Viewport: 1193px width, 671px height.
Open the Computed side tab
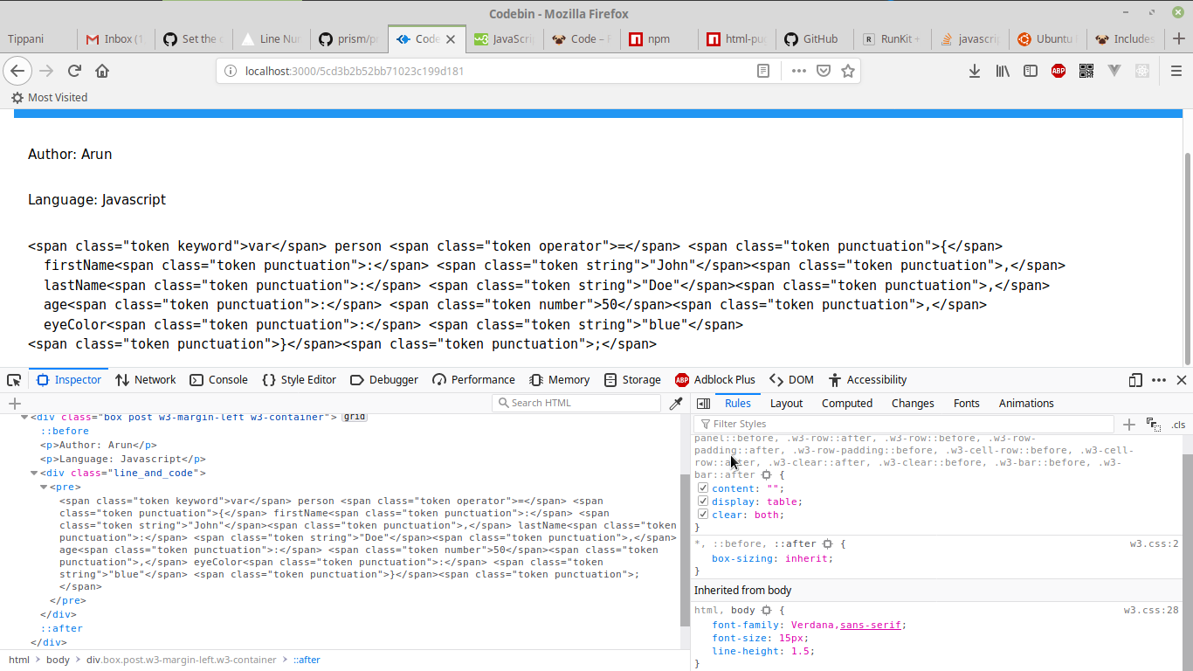click(847, 403)
